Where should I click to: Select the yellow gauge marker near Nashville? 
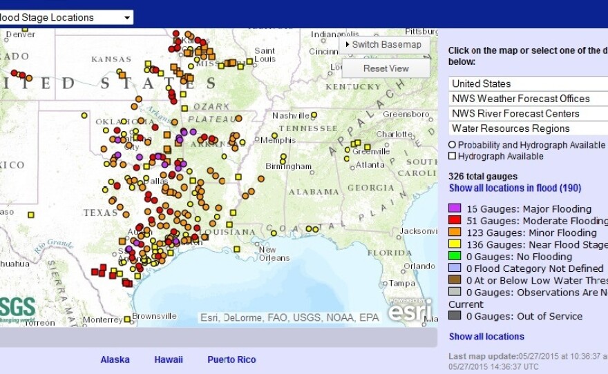coord(314,115)
